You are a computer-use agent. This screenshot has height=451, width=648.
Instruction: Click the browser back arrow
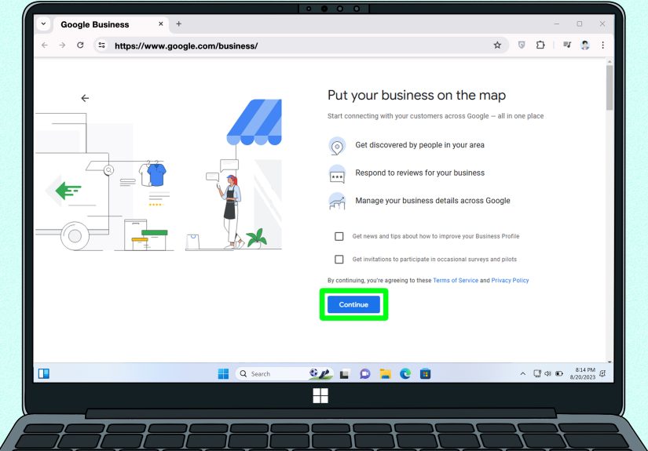coord(45,45)
